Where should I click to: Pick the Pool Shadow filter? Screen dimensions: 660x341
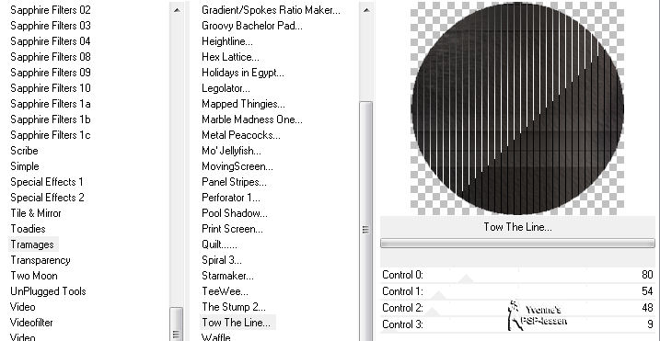[x=235, y=213]
